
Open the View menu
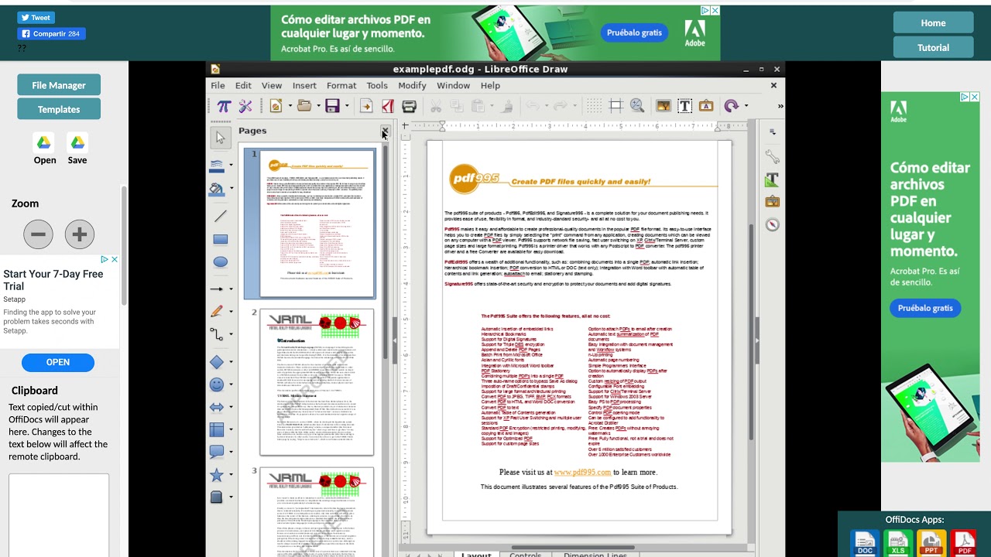[x=272, y=85]
